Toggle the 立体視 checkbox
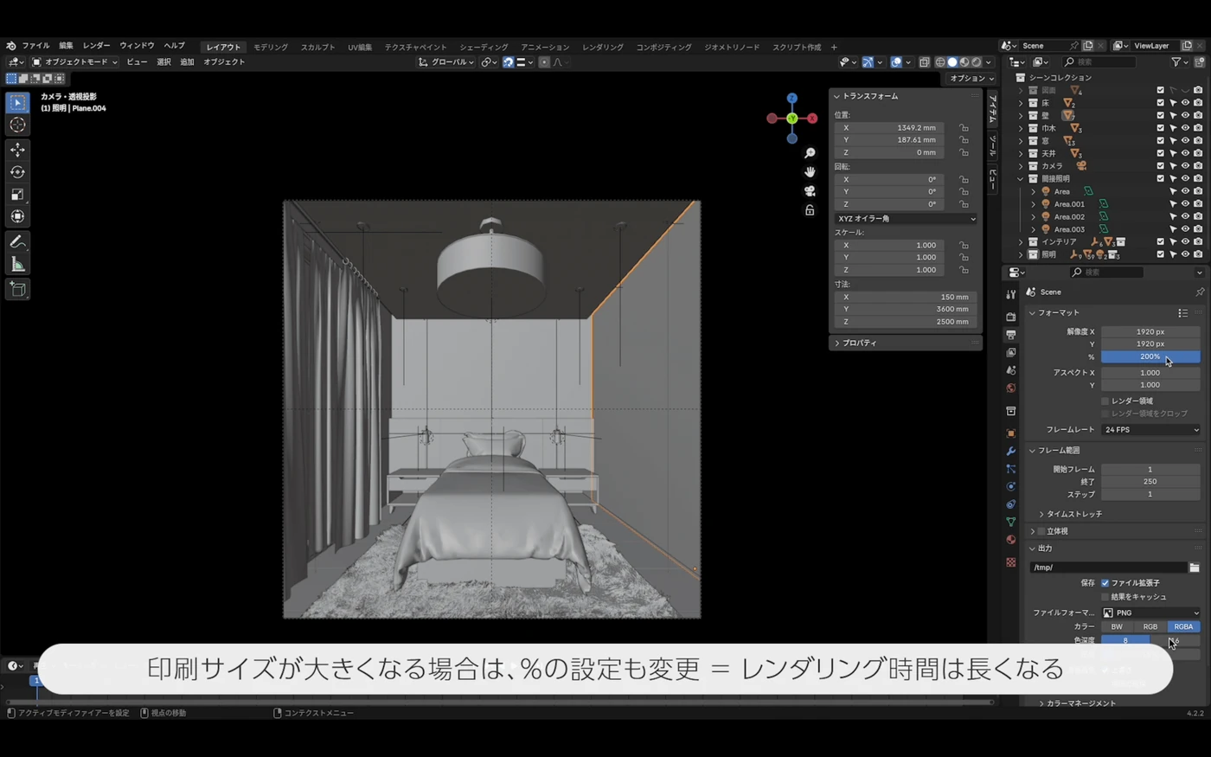 tap(1041, 531)
